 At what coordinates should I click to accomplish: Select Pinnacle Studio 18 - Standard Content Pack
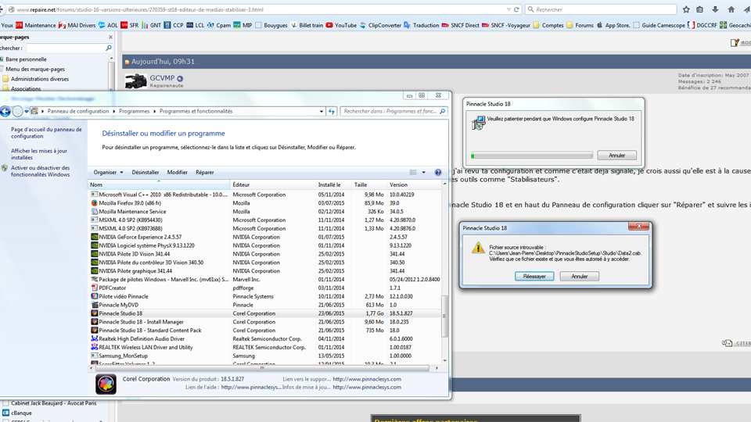(265, 331)
